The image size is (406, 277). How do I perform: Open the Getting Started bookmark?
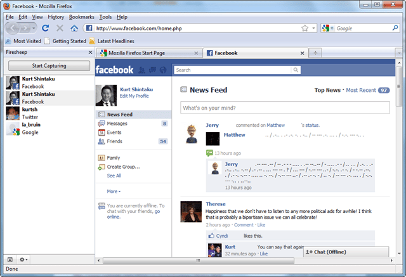click(65, 41)
